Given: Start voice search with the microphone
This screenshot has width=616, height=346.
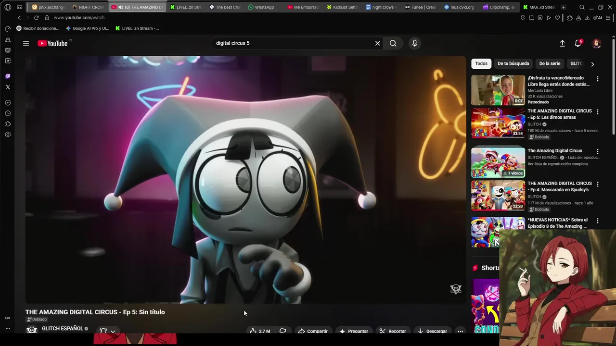Looking at the screenshot, I should click(x=415, y=43).
